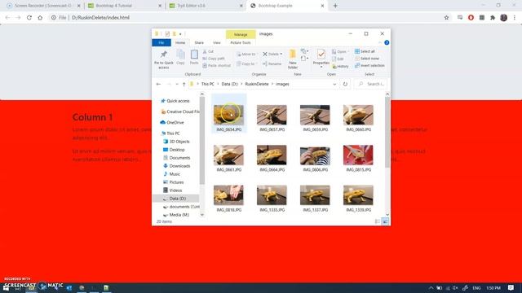Open Windows notification center in taskbar

pyautogui.click(x=511, y=287)
